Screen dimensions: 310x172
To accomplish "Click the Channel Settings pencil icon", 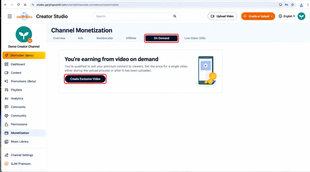I will [6, 155].
